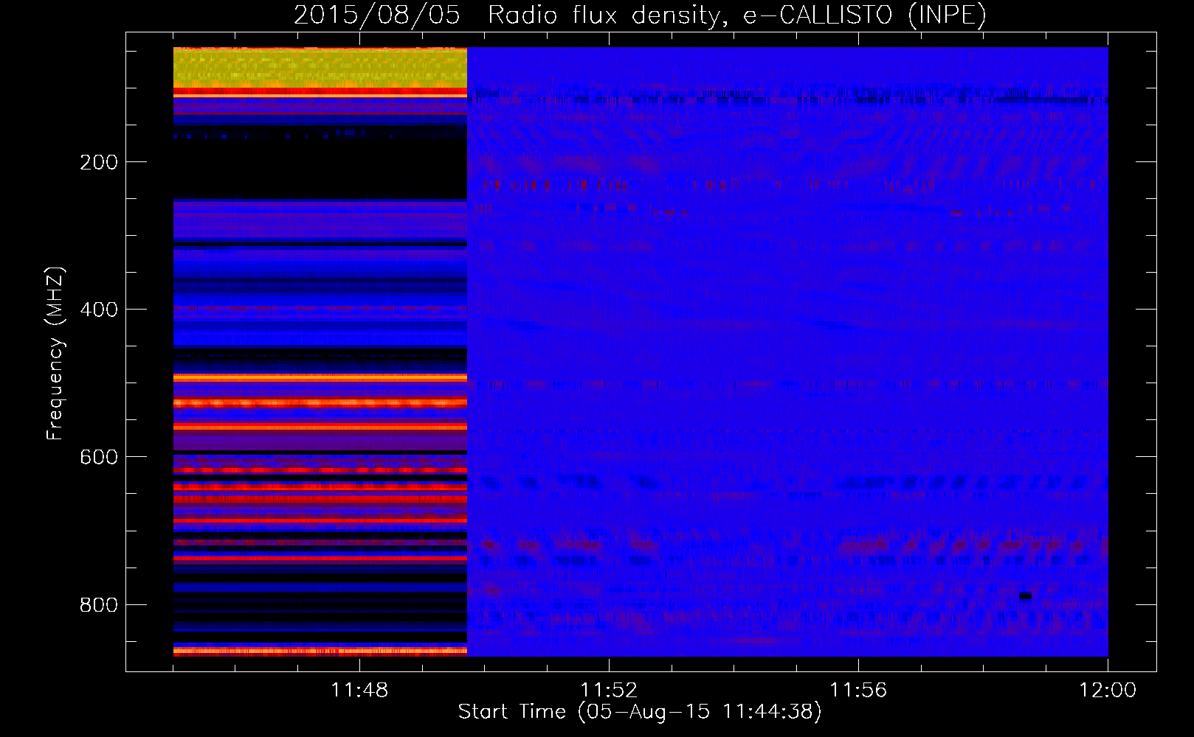Click the 11:52 time axis label
This screenshot has height=737, width=1194.
click(x=609, y=691)
